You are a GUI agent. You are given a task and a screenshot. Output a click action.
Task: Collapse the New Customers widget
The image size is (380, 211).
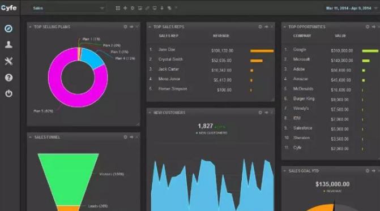tap(150, 113)
